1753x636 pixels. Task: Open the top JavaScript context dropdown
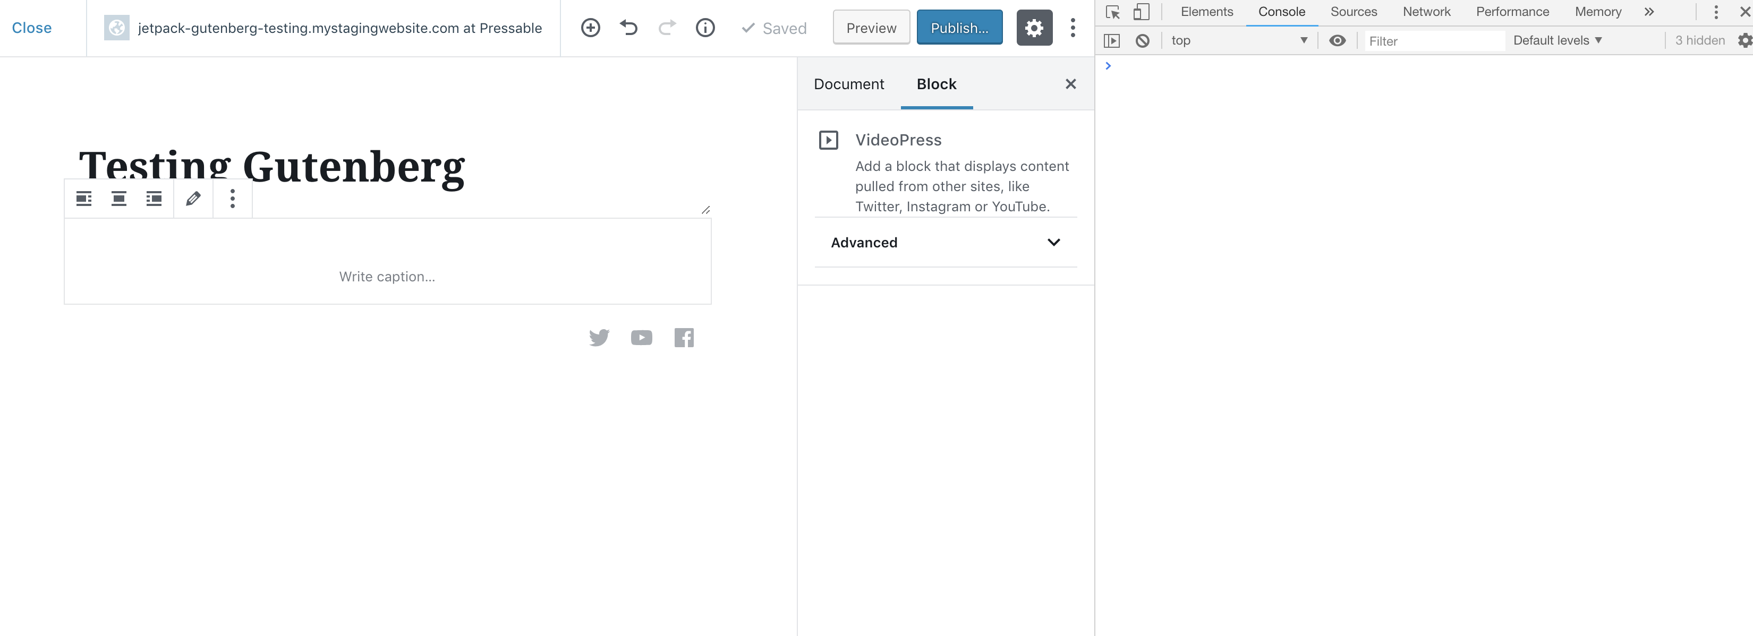tap(1239, 41)
